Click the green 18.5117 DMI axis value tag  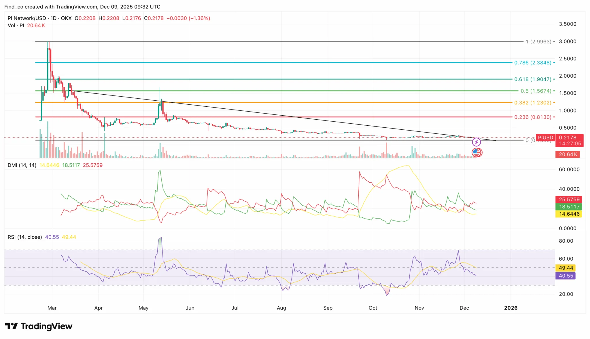pos(569,207)
